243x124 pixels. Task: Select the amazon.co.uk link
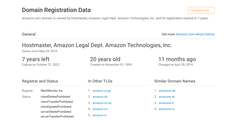(x=102, y=103)
